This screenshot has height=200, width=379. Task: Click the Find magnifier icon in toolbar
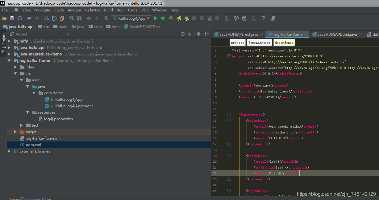72,18
